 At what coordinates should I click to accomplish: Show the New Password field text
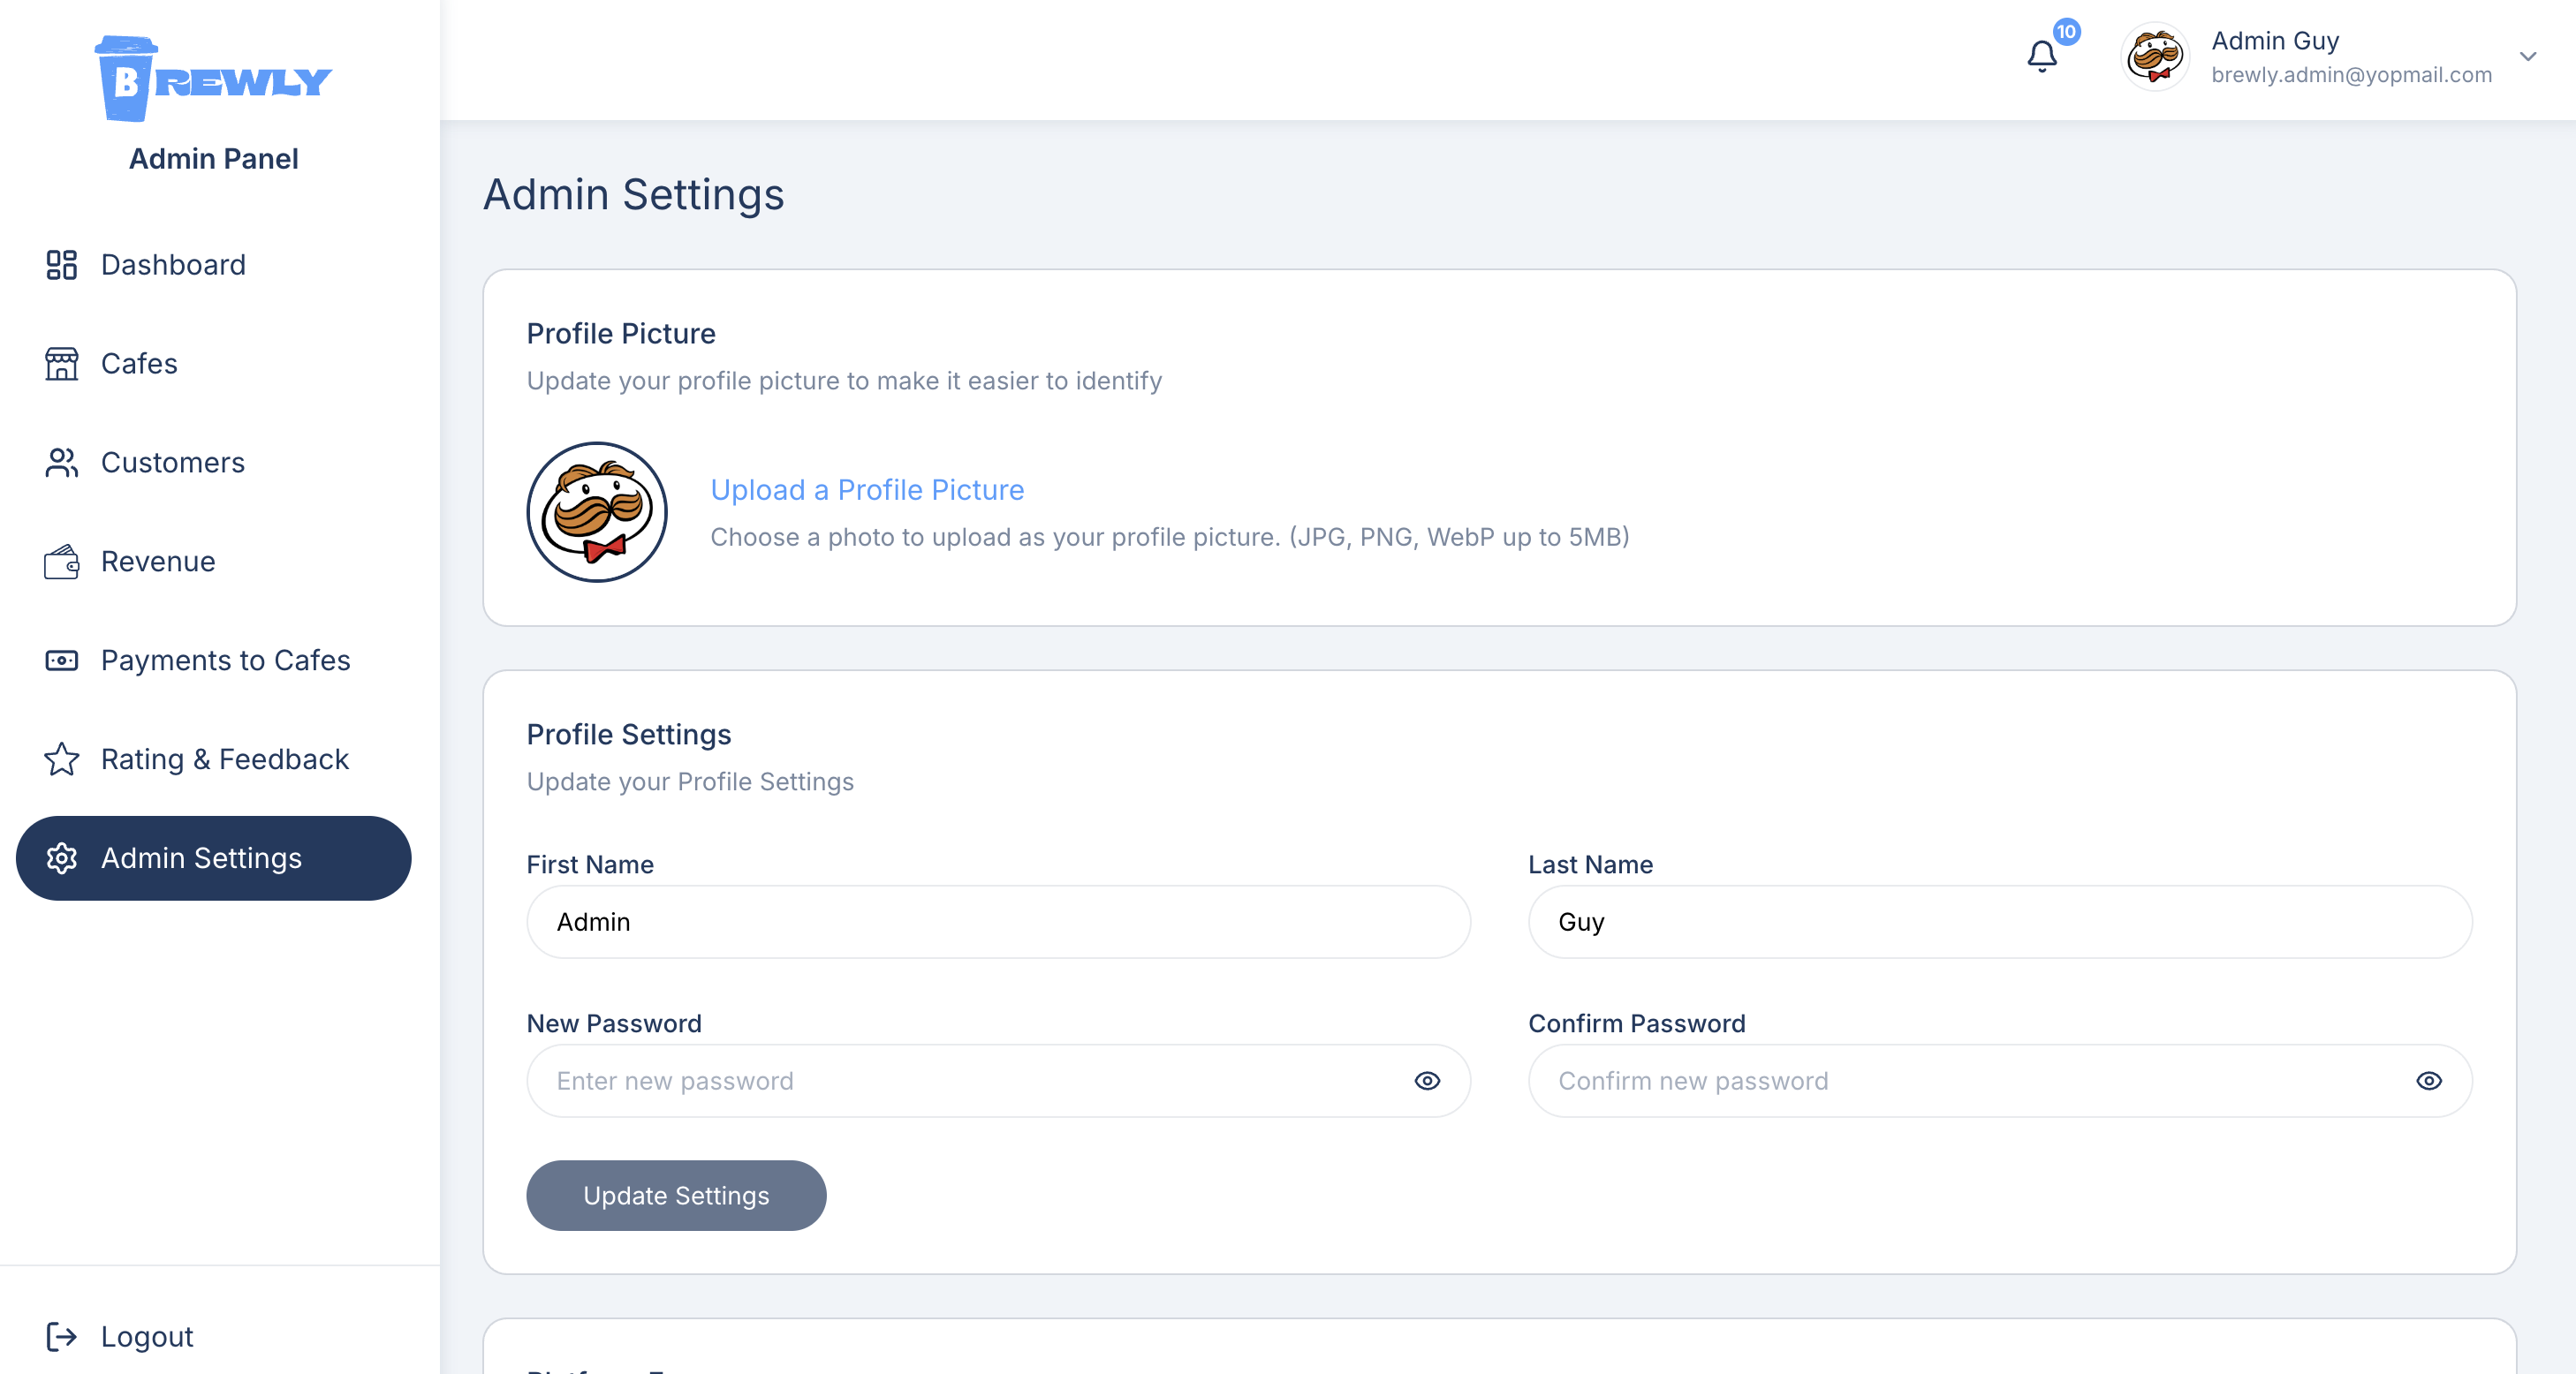(1427, 1081)
